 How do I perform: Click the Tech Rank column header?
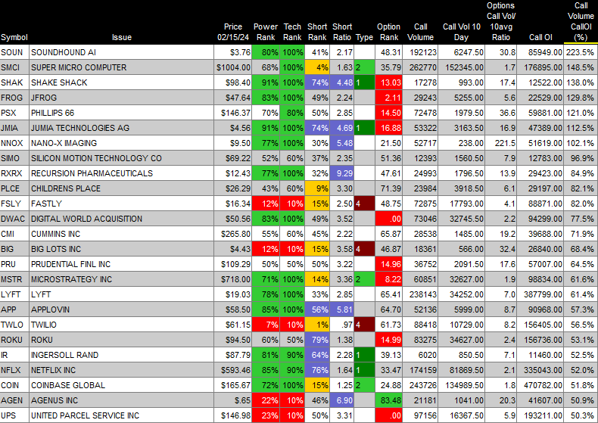click(292, 32)
